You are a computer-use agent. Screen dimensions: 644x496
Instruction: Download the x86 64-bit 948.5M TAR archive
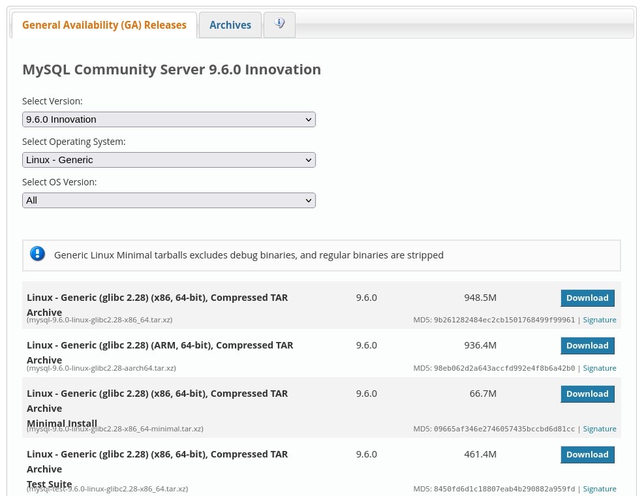[x=587, y=298]
